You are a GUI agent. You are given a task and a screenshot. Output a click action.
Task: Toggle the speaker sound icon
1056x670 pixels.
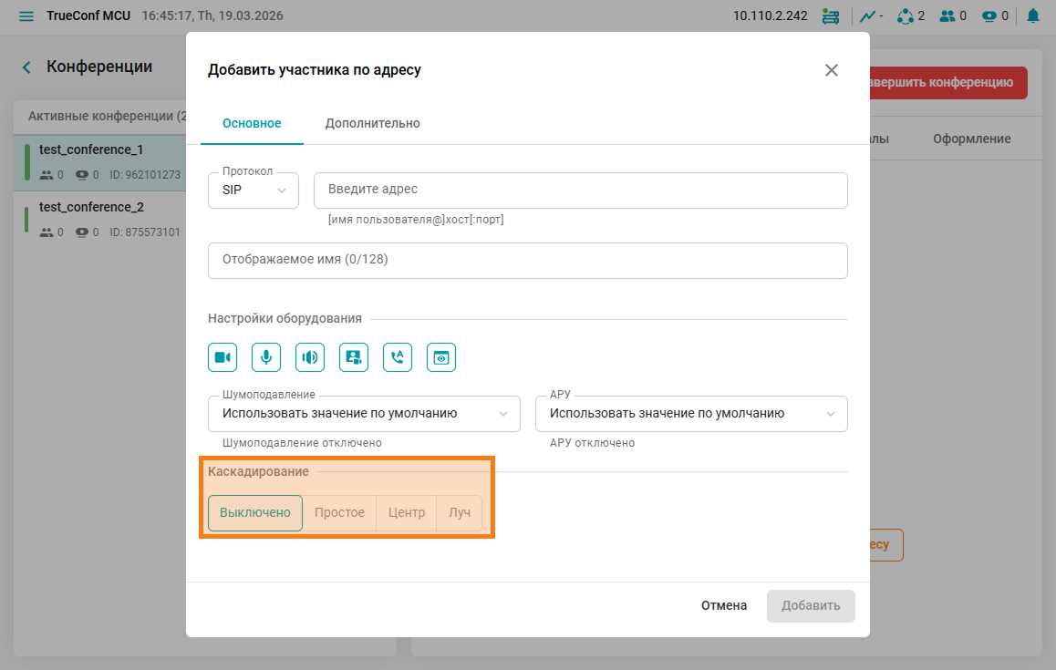[x=310, y=357]
